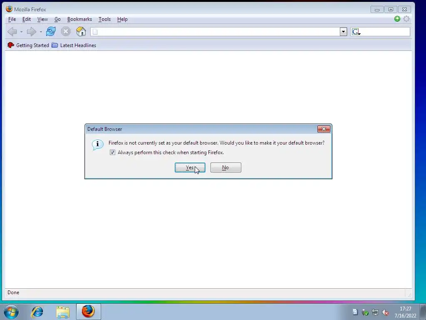Open the Tools menu
This screenshot has height=320, width=426.
pos(104,19)
